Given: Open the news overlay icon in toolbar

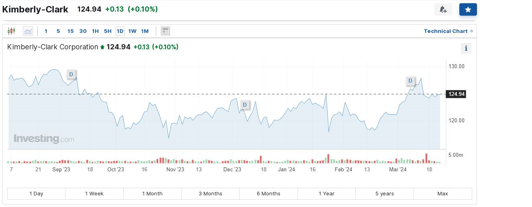Looking at the screenshot, I should 165,31.
